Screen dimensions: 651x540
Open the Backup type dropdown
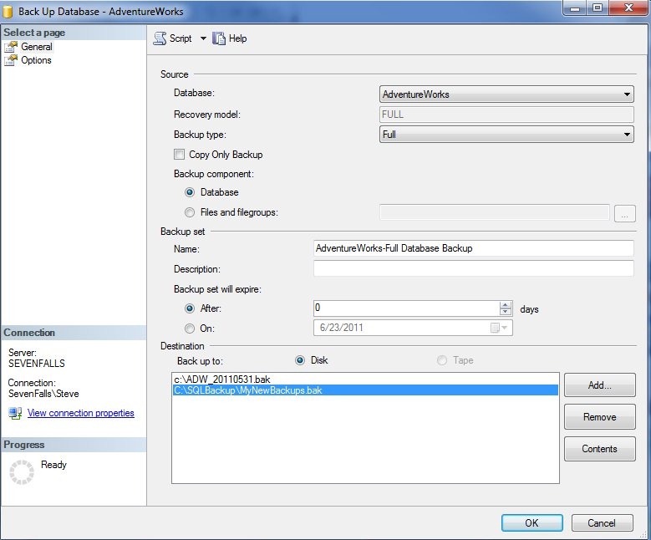point(627,135)
